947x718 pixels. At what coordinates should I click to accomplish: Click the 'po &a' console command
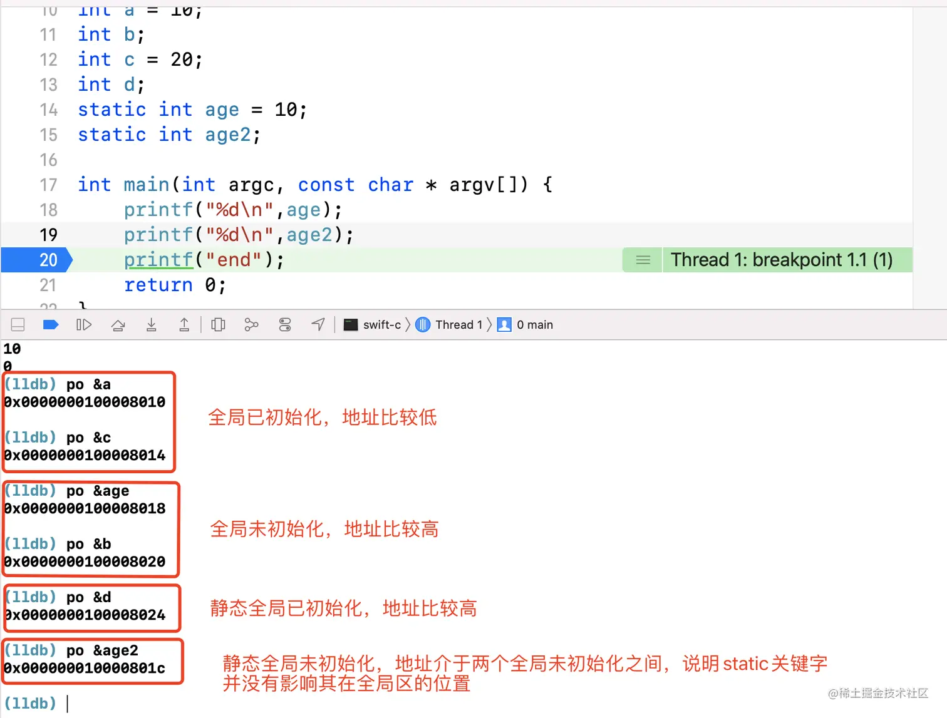pos(88,384)
